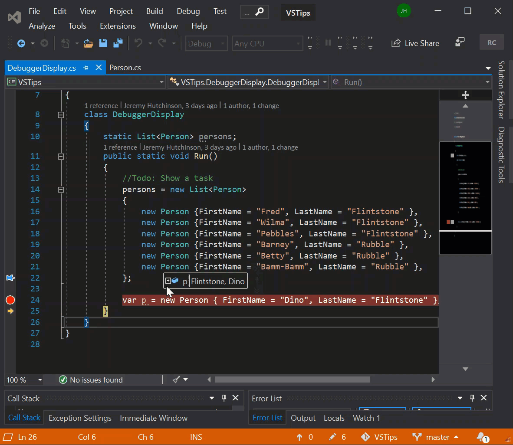Image resolution: width=513 pixels, height=445 pixels.
Task: Click the pending changes pencil indicator
Action: click(x=337, y=437)
